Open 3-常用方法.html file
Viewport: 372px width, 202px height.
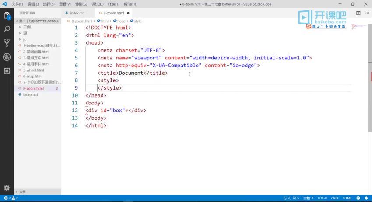(x=36, y=58)
